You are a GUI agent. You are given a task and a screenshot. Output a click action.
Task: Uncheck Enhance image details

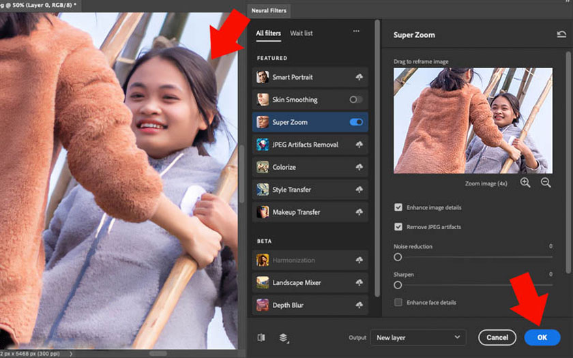point(398,207)
